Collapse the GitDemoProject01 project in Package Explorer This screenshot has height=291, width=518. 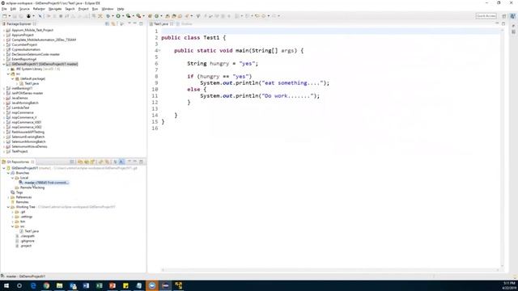click(4, 64)
